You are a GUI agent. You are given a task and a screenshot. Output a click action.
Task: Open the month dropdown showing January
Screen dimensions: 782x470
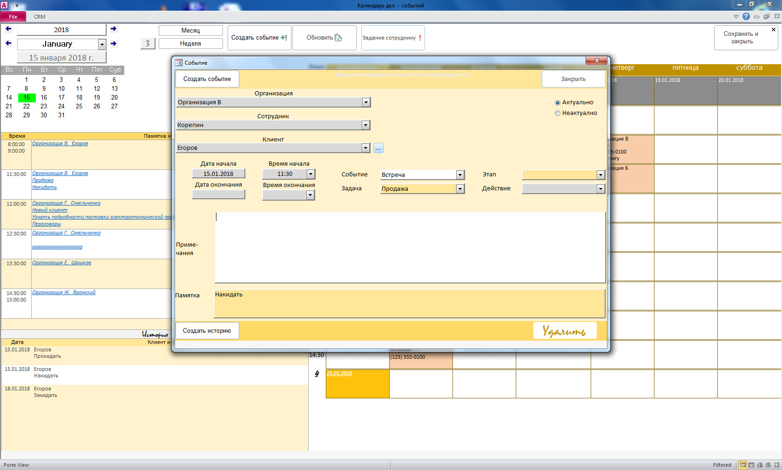[x=102, y=45]
